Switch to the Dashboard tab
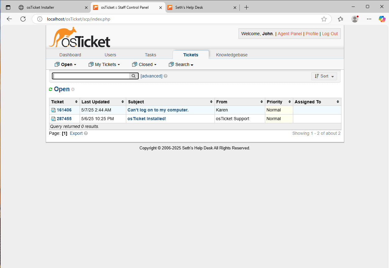The width and height of the screenshot is (389, 268). (x=70, y=54)
